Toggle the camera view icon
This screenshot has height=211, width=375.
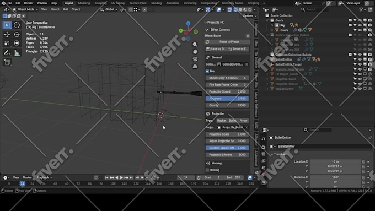pyautogui.click(x=195, y=59)
